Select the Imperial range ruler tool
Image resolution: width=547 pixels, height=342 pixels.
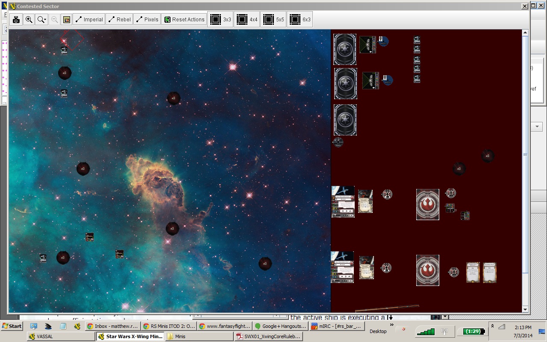(89, 20)
